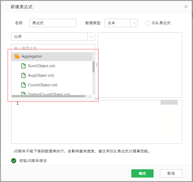Enable the SQL表达式 checkbox

(148, 23)
